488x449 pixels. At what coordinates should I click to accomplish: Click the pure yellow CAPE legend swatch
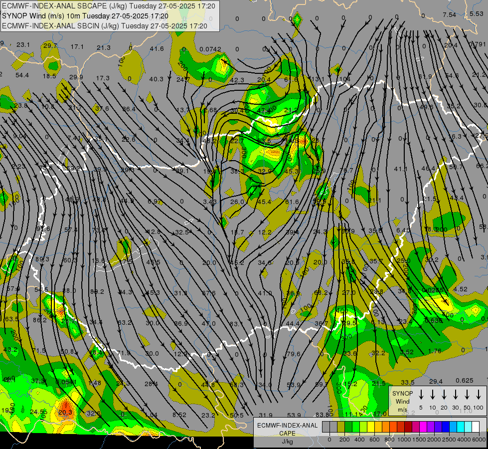pyautogui.click(x=371, y=427)
